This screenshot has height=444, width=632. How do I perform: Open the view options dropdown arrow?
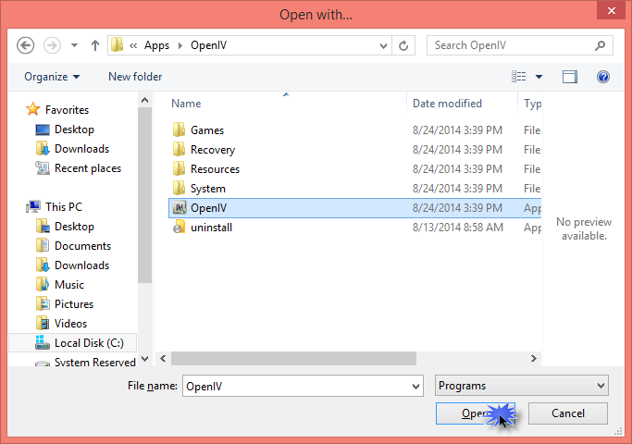539,77
